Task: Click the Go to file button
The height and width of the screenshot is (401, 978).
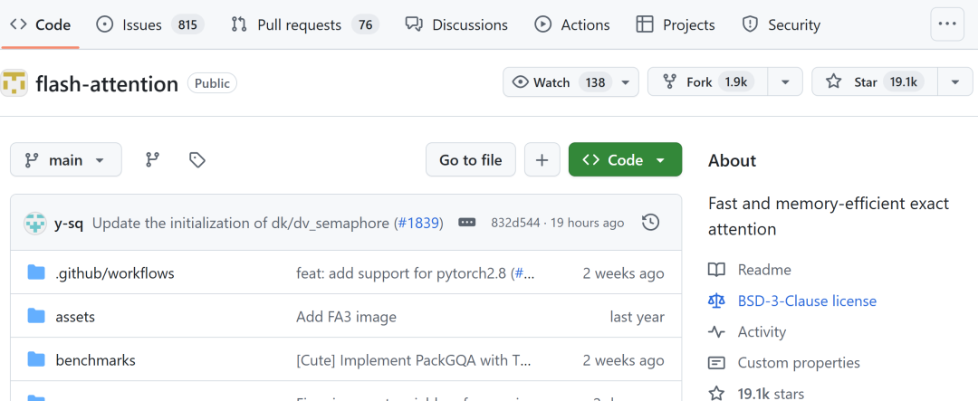Action: click(x=470, y=160)
